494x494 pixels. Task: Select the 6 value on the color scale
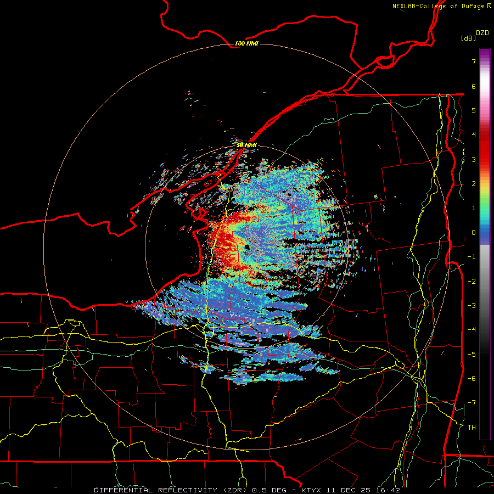474,86
